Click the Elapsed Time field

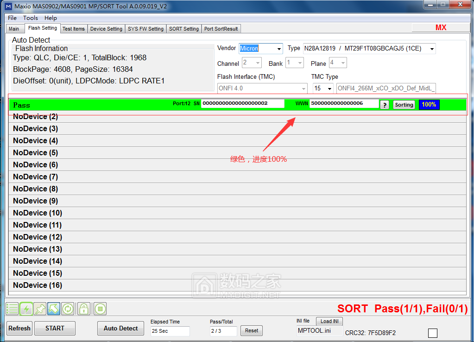coord(170,331)
